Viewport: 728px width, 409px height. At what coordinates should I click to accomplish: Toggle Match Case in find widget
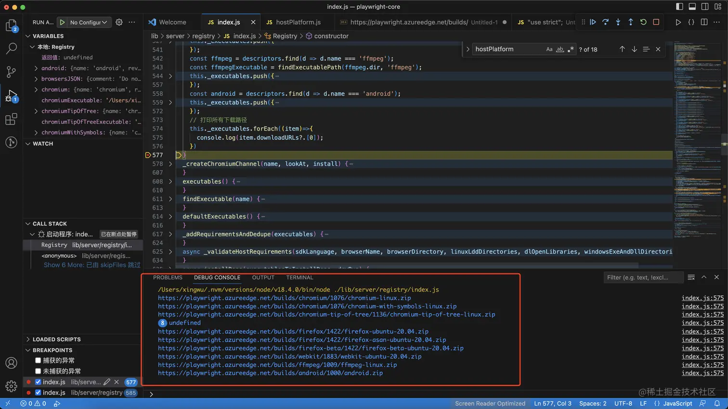click(549, 49)
